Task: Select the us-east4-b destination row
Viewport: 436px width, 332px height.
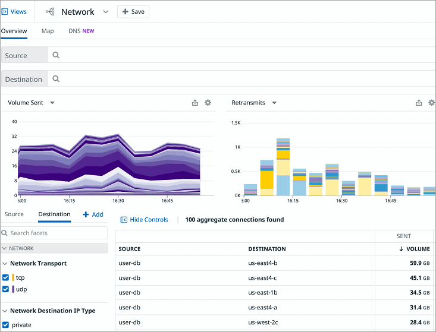Action: coord(275,263)
